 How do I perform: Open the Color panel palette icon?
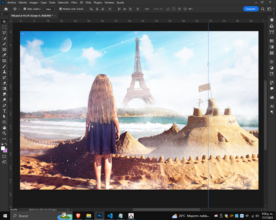tap(272, 97)
